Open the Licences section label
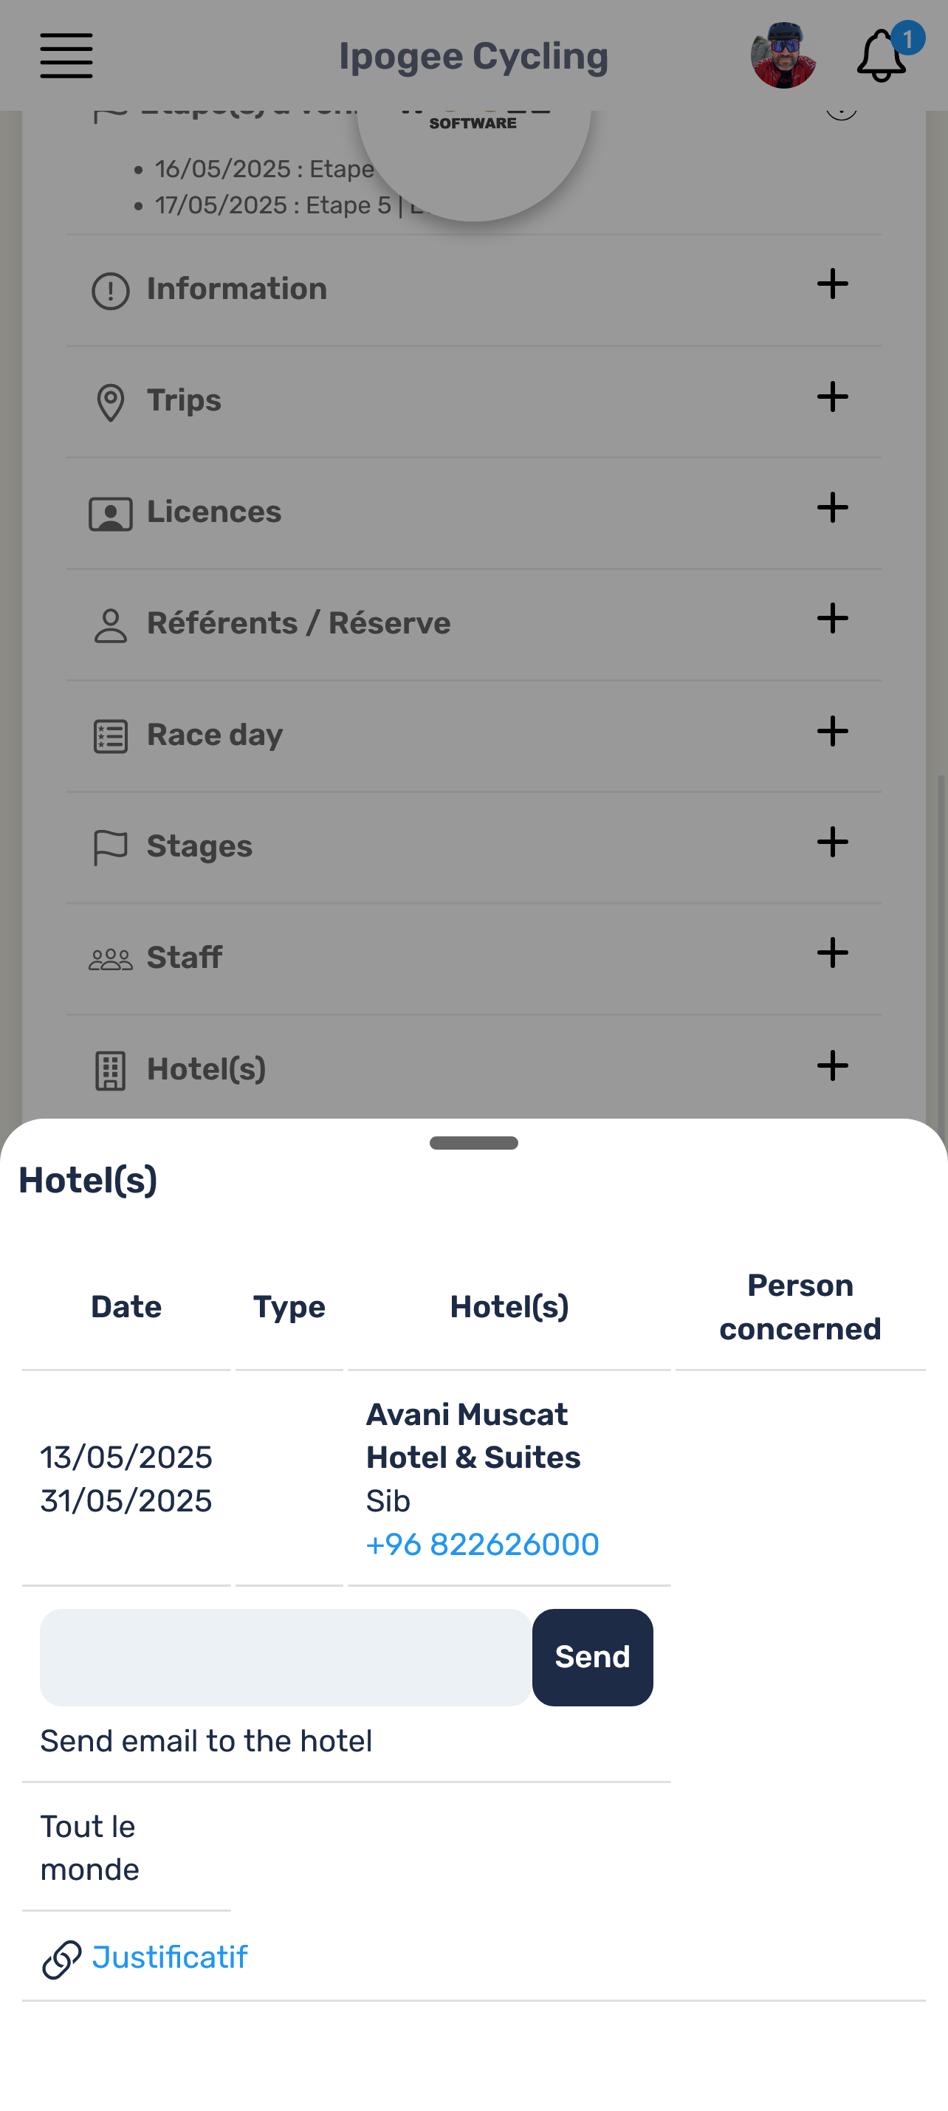948x2111 pixels. (214, 512)
